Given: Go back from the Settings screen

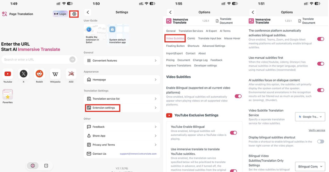Looking at the screenshot, I should (x=88, y=12).
